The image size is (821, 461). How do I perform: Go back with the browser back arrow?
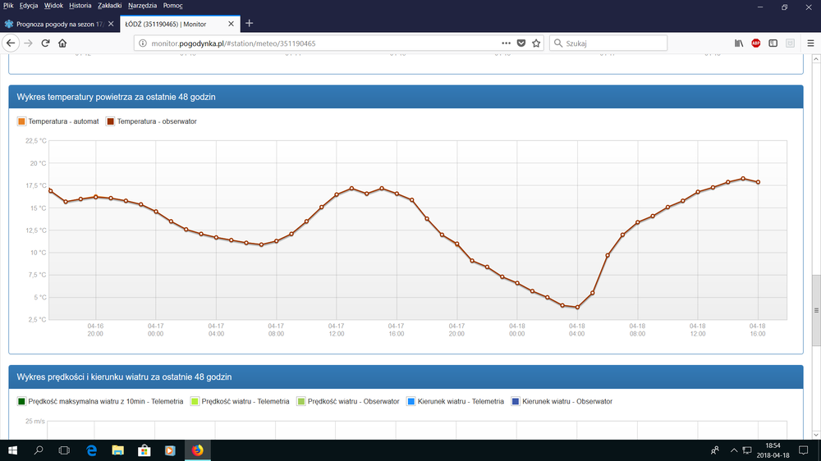pos(11,43)
